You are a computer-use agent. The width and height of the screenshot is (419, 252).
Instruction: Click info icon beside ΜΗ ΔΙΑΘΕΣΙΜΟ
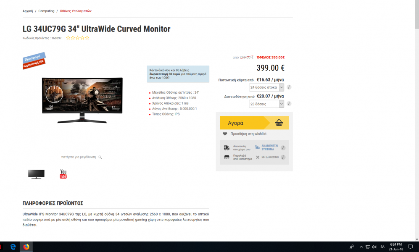283,157
